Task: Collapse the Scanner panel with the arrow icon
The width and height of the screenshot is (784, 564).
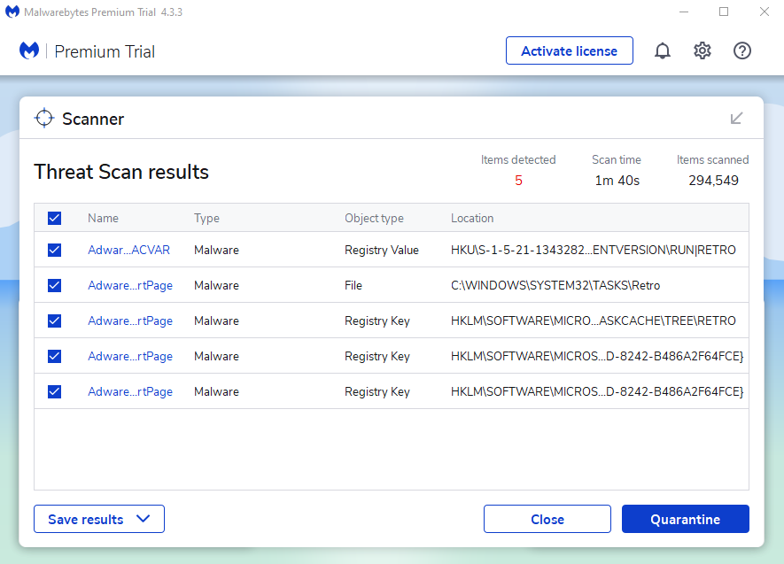Action: coord(736,119)
